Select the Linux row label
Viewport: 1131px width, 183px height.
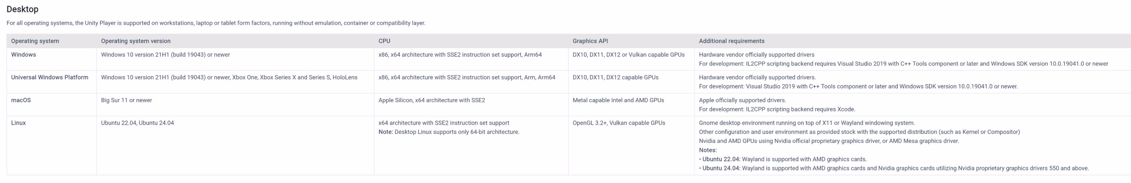pos(19,123)
